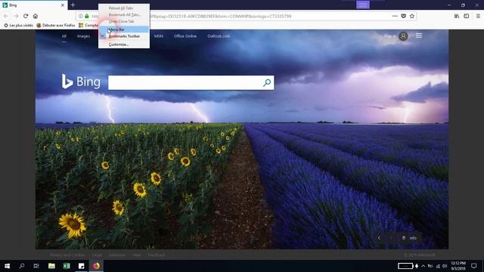Bookmark this page with star icon
This screenshot has width=484, height=272.
pyautogui.click(x=411, y=16)
